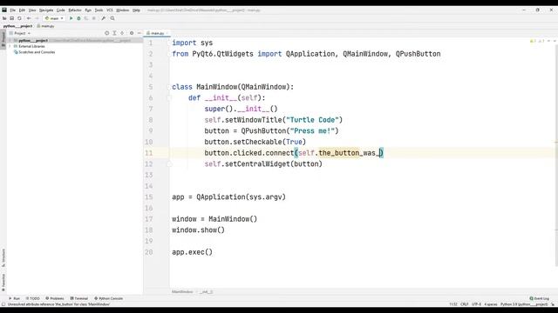Open the Code menu
This screenshot has height=313, width=558.
pos(61,10)
